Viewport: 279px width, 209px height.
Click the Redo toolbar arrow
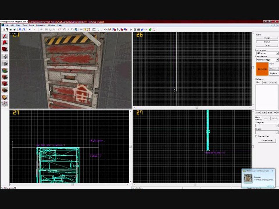coord(34,30)
